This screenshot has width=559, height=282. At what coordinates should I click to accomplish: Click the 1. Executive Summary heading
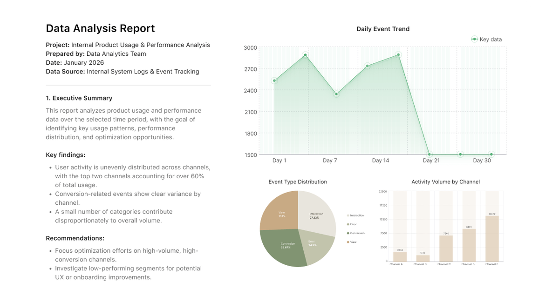coord(79,98)
